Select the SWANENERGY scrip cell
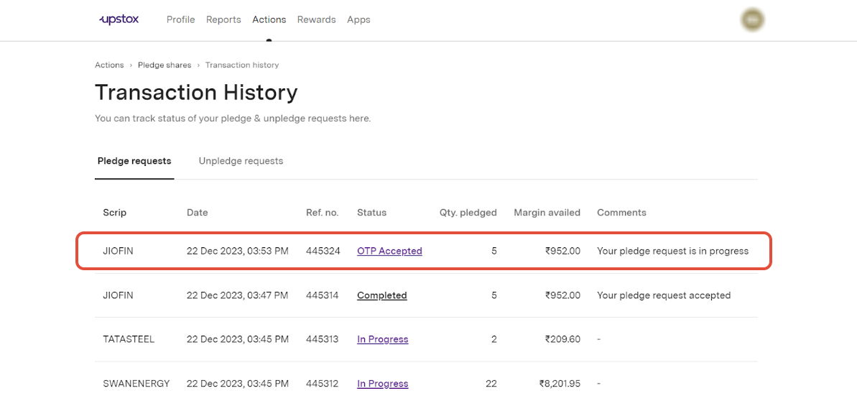The height and width of the screenshot is (401, 857). [136, 384]
